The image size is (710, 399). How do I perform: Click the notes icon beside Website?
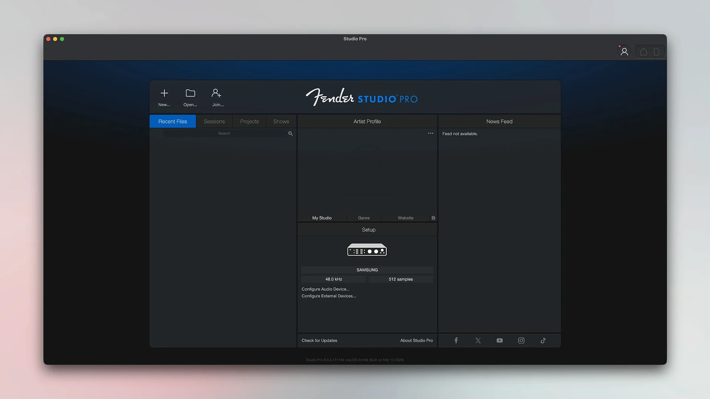tap(433, 218)
